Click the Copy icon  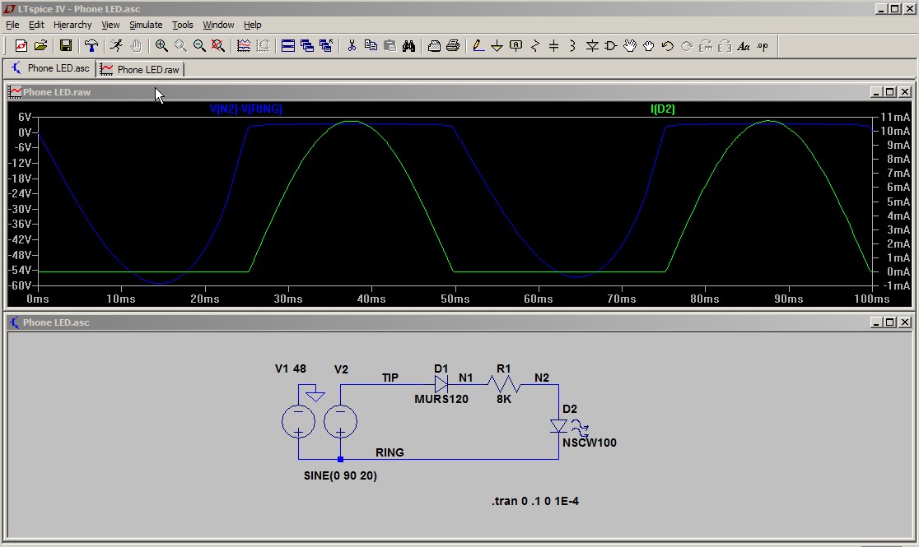click(x=371, y=46)
